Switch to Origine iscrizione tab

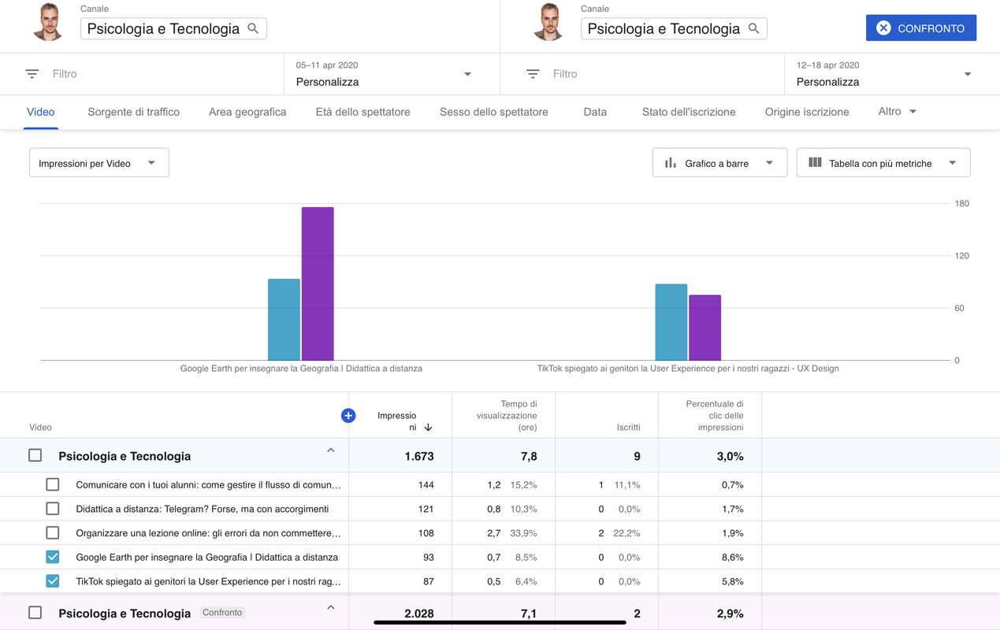tap(807, 112)
